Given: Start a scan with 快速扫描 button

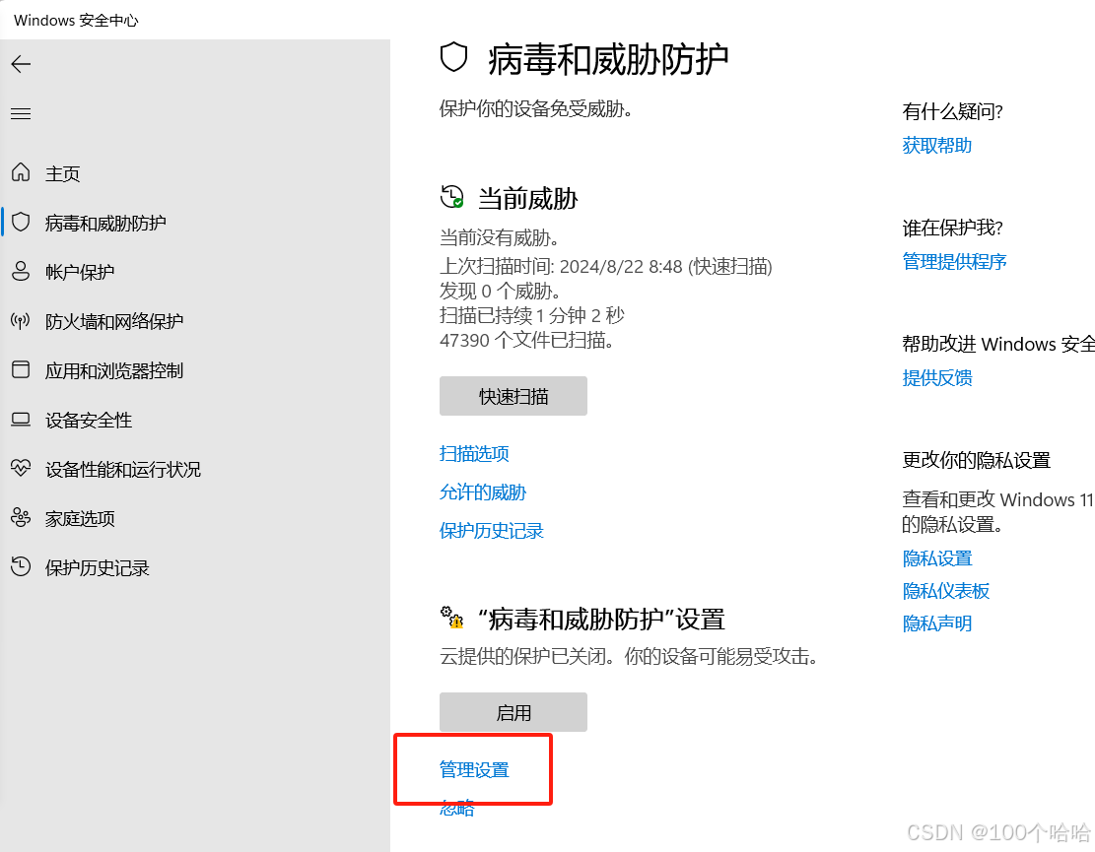Looking at the screenshot, I should (513, 396).
